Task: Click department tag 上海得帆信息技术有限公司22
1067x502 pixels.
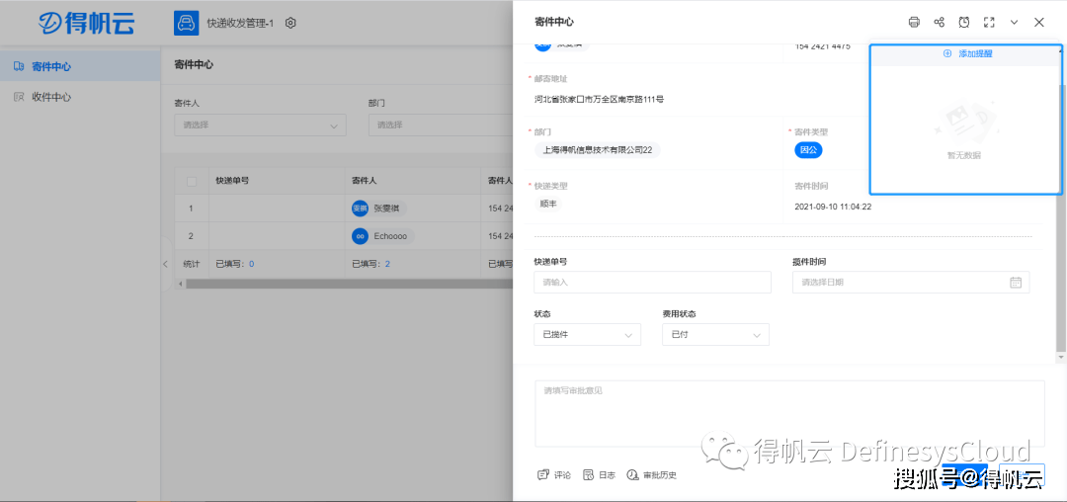Action: (597, 150)
